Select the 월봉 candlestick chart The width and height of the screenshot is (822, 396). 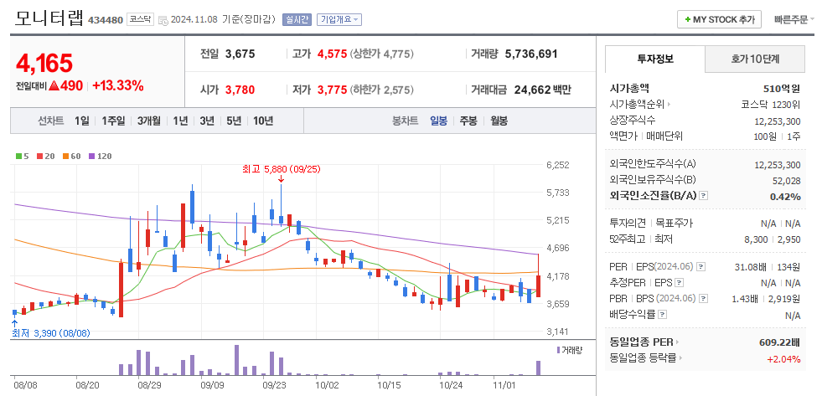(499, 121)
